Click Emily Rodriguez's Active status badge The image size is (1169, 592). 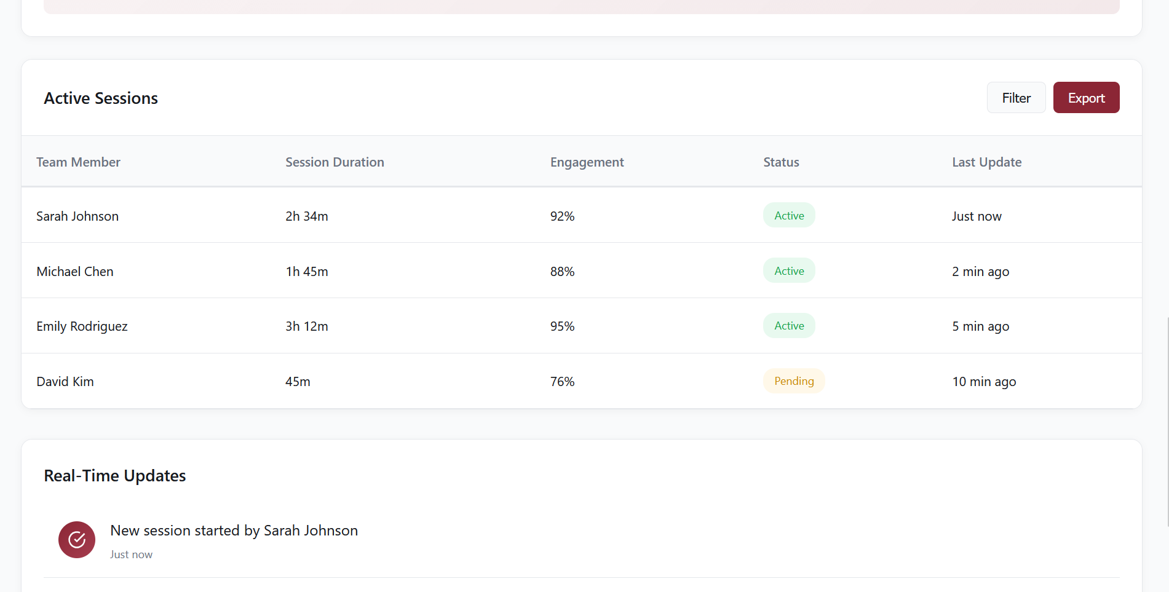pyautogui.click(x=789, y=325)
